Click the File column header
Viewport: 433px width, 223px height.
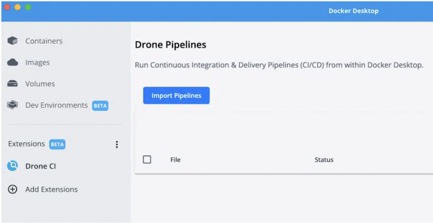175,160
